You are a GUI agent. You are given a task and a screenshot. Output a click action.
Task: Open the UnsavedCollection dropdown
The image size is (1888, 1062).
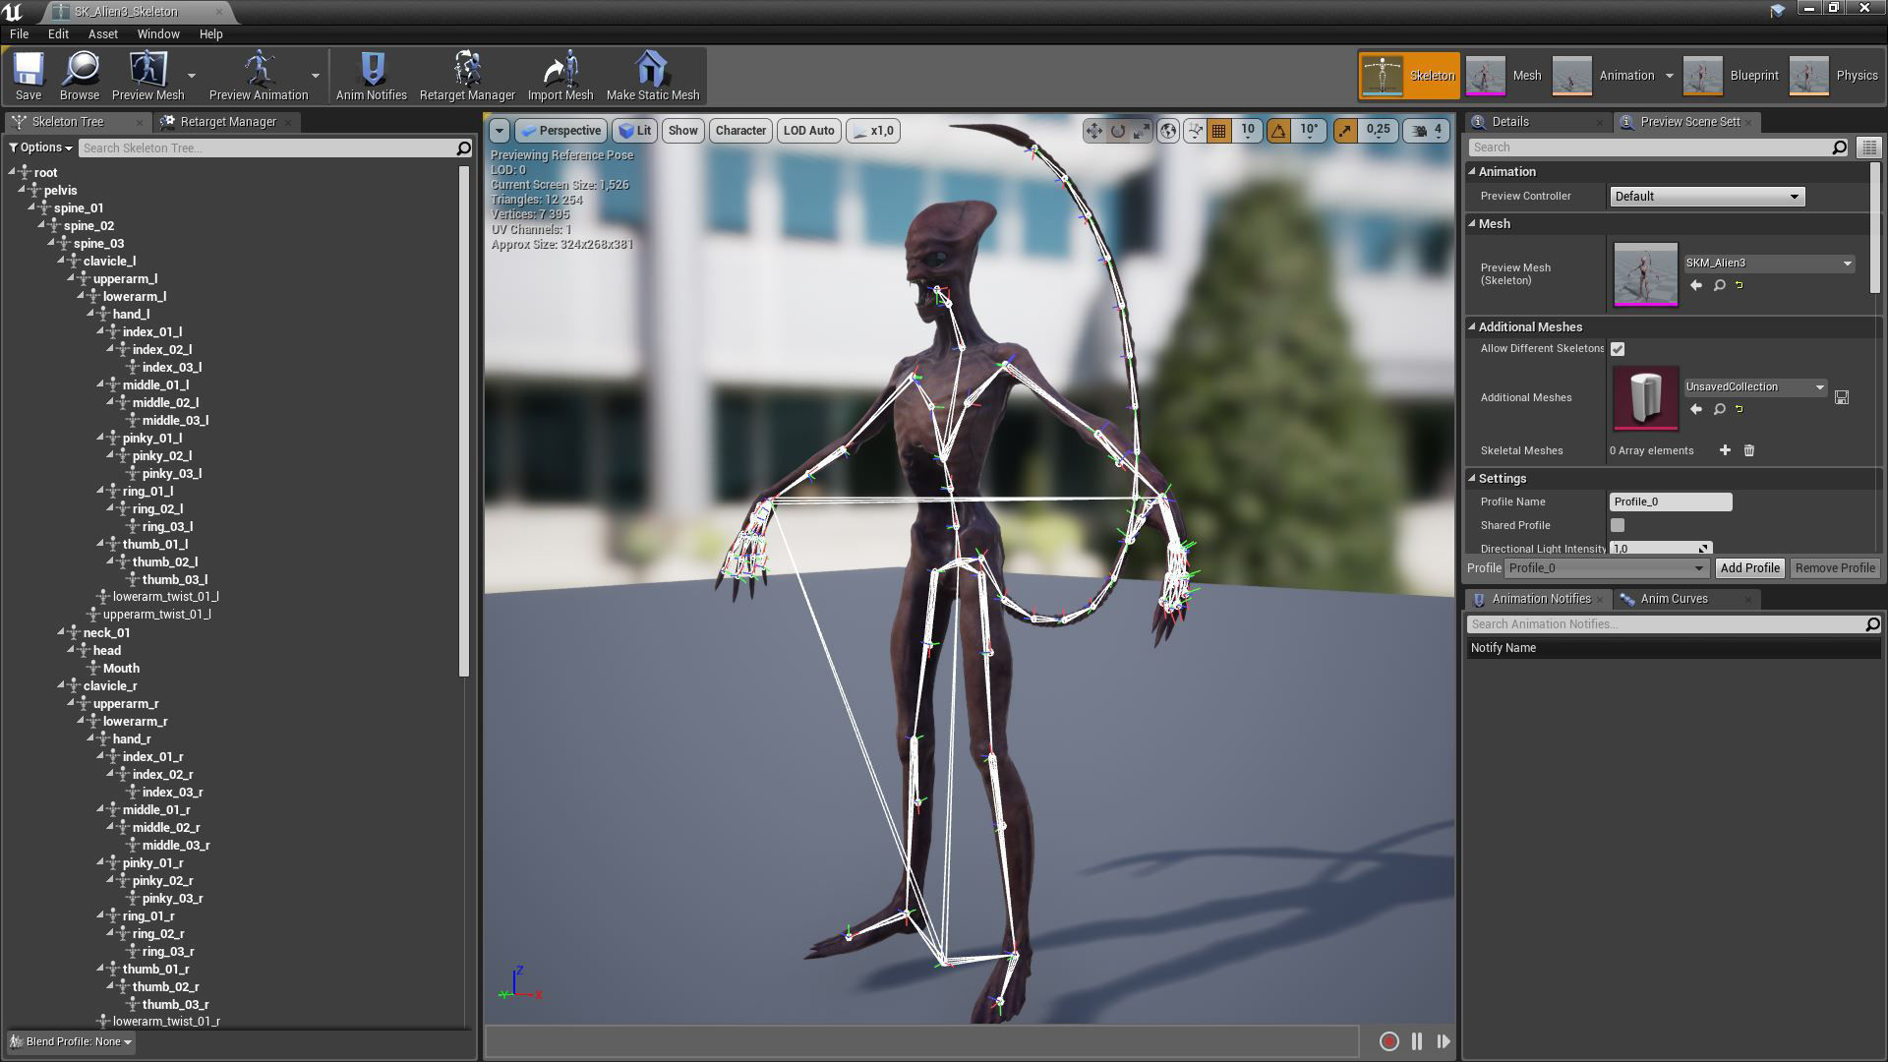click(x=1755, y=387)
